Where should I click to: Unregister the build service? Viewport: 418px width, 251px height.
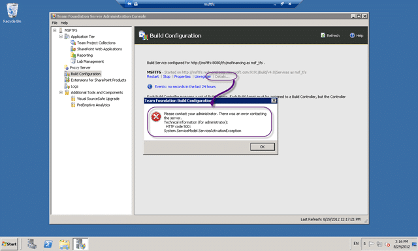click(202, 76)
